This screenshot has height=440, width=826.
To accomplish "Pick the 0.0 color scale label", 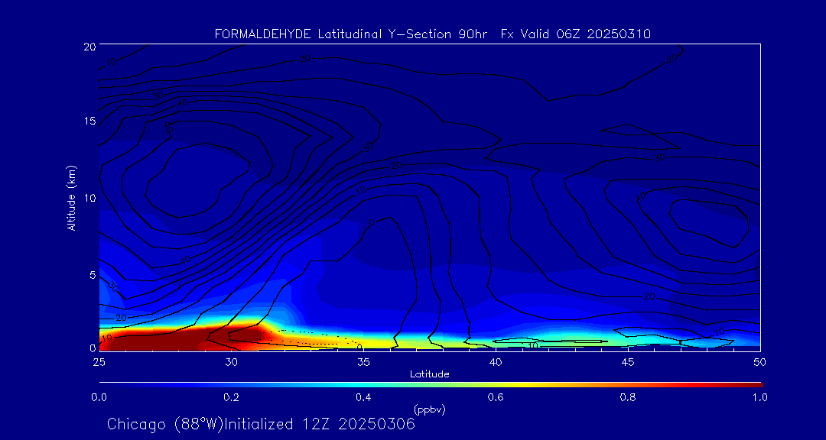I will click(99, 397).
